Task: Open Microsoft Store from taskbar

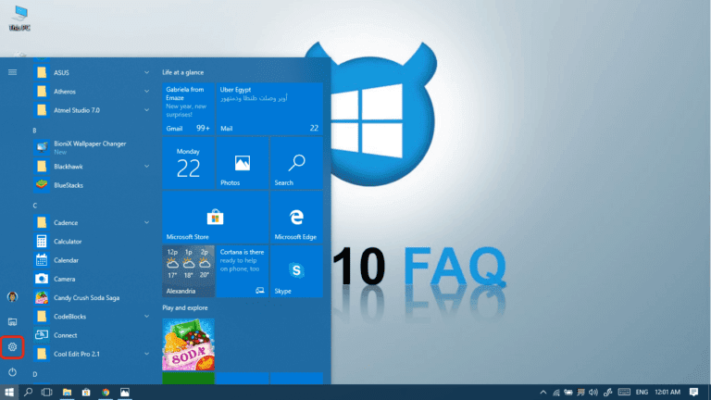Action: (86, 393)
